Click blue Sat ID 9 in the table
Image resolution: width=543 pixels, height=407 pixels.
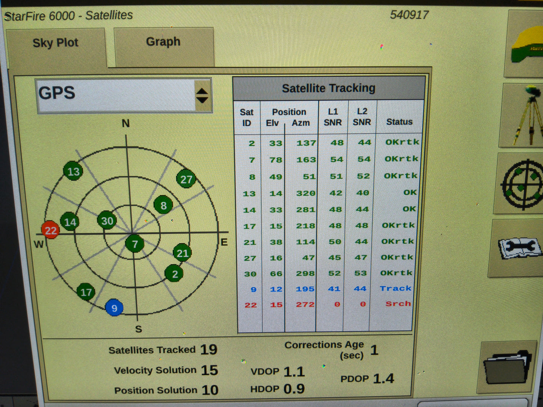254,289
